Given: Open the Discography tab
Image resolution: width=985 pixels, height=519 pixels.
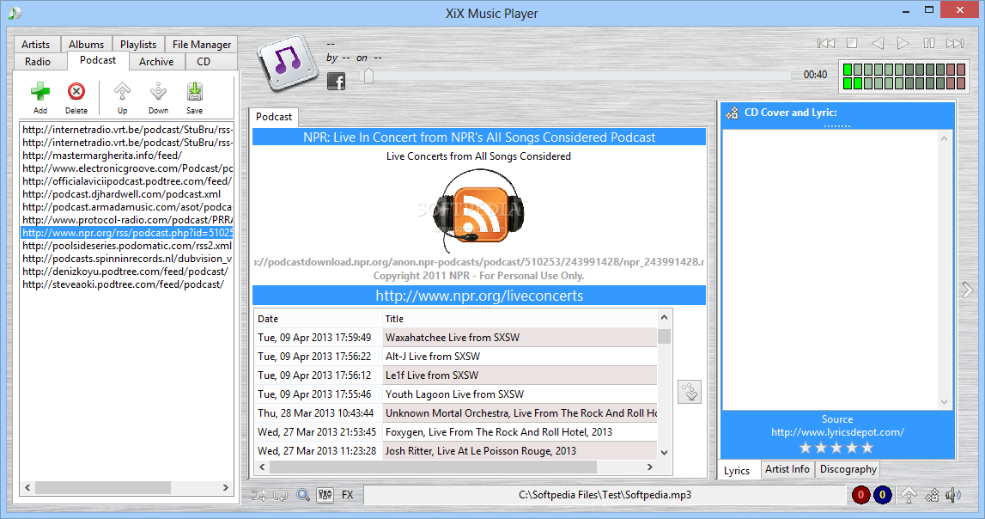Looking at the screenshot, I should pos(848,469).
